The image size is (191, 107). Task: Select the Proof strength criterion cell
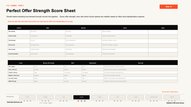(x=19, y=41)
